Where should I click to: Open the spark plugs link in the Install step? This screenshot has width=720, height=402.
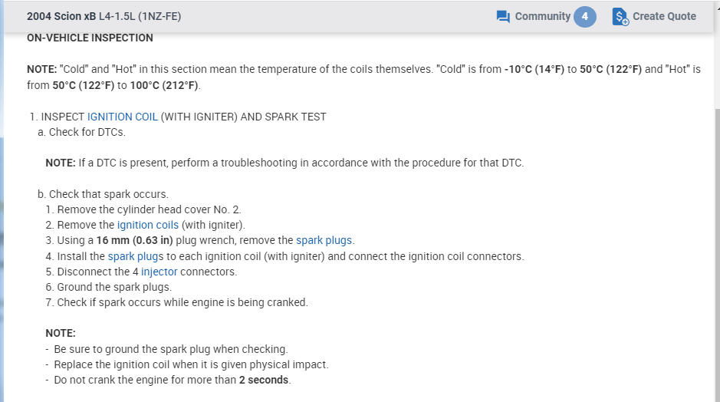point(136,256)
